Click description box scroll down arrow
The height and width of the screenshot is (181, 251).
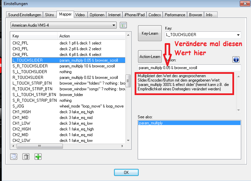[238, 110]
